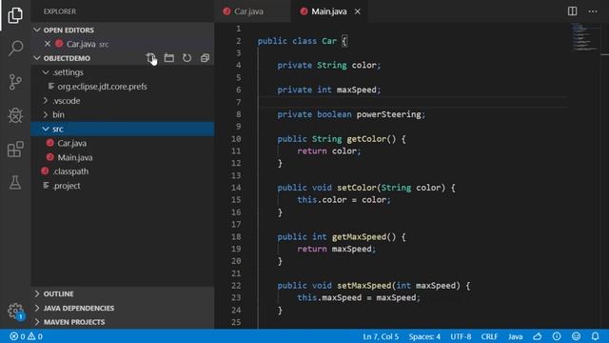Click the setMaxSpeed method name
The width and height of the screenshot is (609, 343).
[x=363, y=286]
